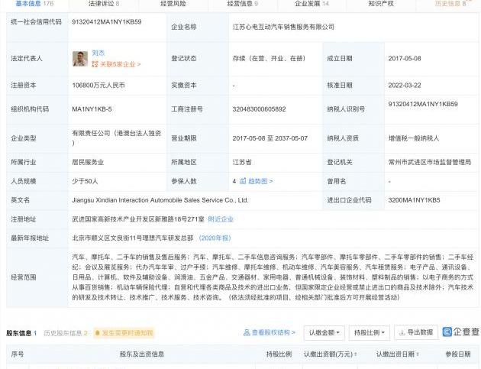The height and width of the screenshot is (369, 481).
Task: Click the 股东及出资信息 column header
Action: [142, 354]
